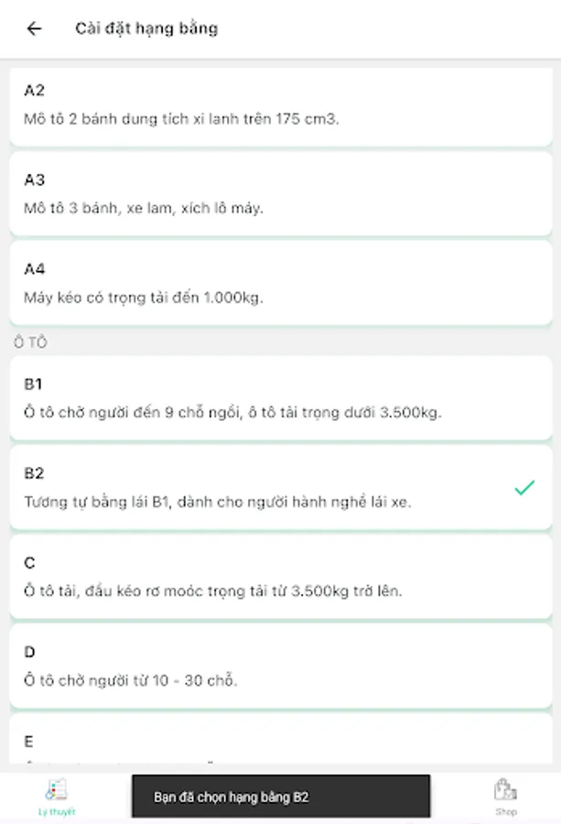Go back using the arrow icon
561x824 pixels.
tap(34, 28)
